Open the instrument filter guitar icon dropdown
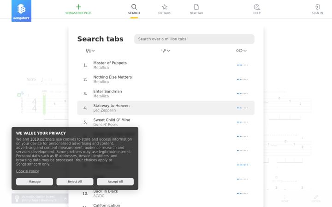The image size is (332, 207). (90, 51)
